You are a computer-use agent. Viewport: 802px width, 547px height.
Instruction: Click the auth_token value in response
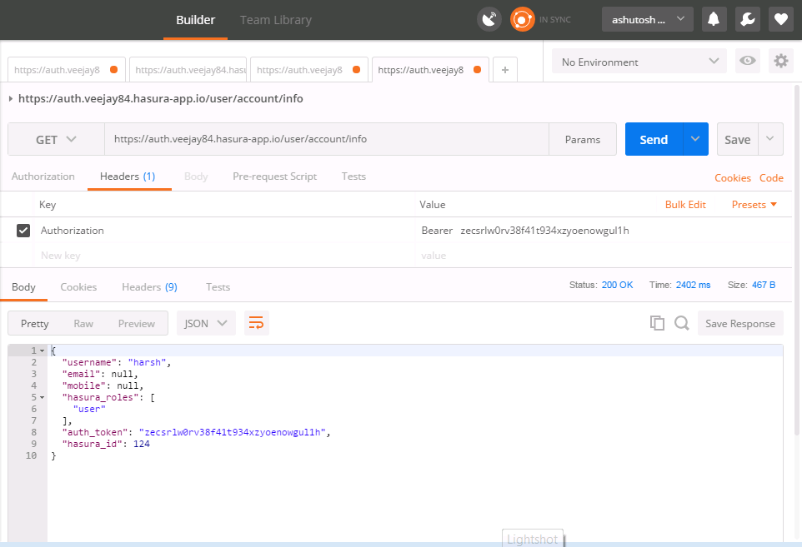point(233,432)
